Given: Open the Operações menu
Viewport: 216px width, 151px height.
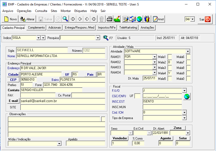Looking at the screenshot, I should pyautogui.click(x=24, y=11).
